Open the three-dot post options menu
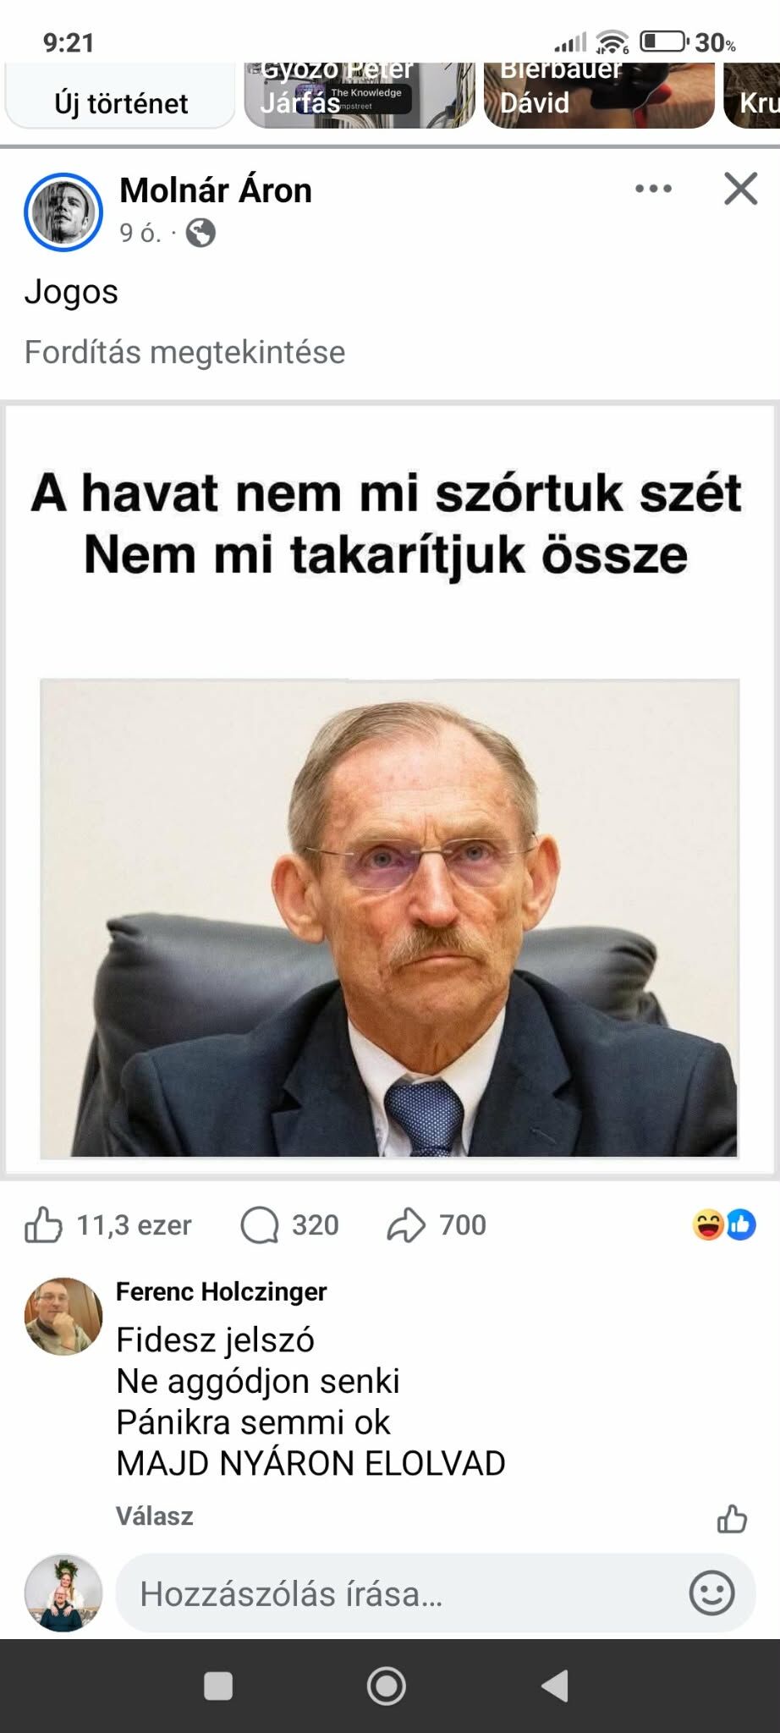This screenshot has height=1733, width=780. [x=654, y=189]
